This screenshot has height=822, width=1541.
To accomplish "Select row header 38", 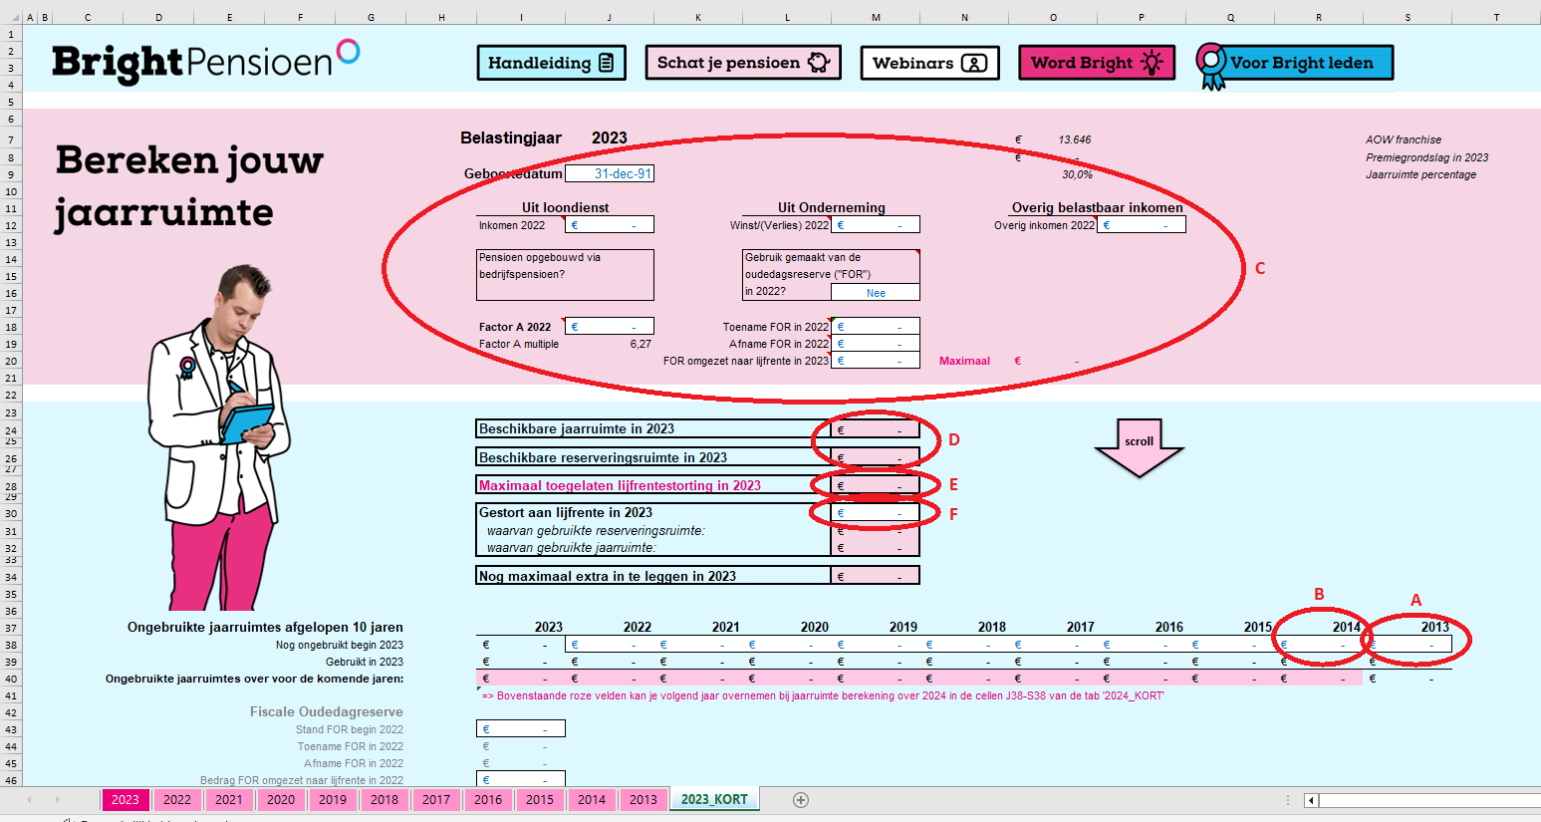I will 11,645.
